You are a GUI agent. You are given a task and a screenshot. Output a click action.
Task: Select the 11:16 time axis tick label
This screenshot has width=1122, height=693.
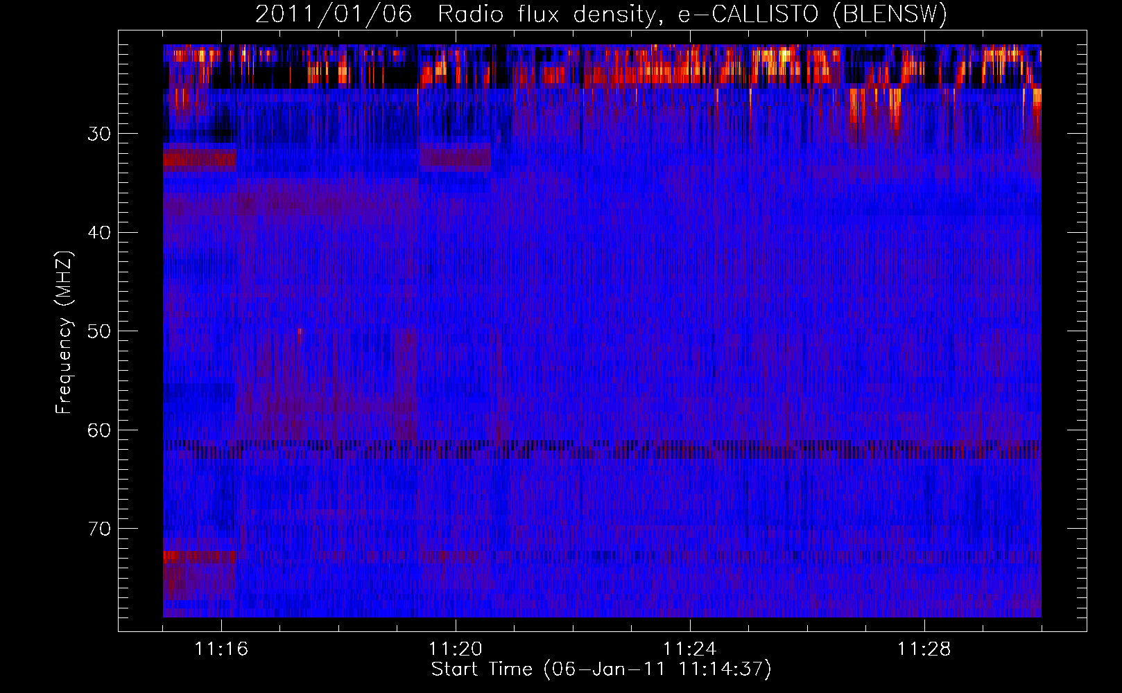click(x=221, y=649)
